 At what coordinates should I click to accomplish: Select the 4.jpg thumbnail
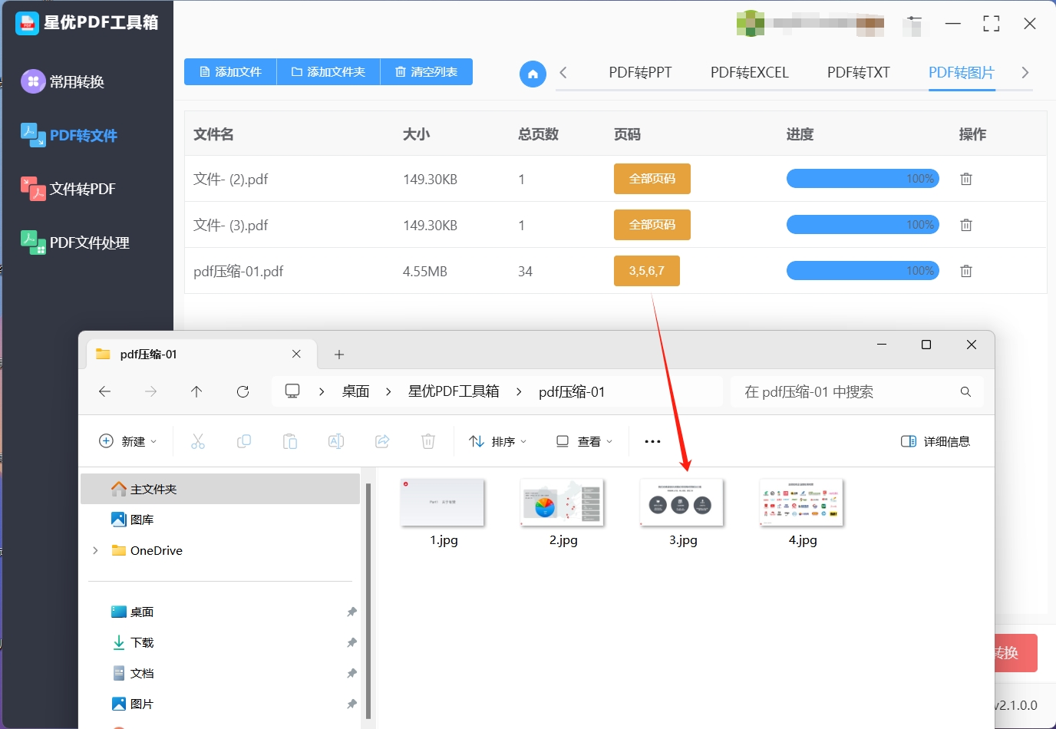tap(802, 503)
